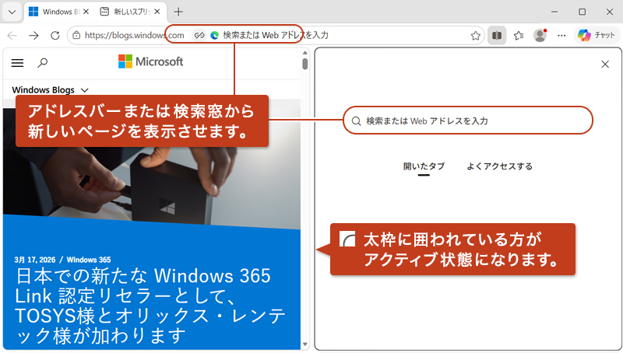Screen dimensions: 623x353
Task: Click the search box in right pane
Action: coord(467,121)
